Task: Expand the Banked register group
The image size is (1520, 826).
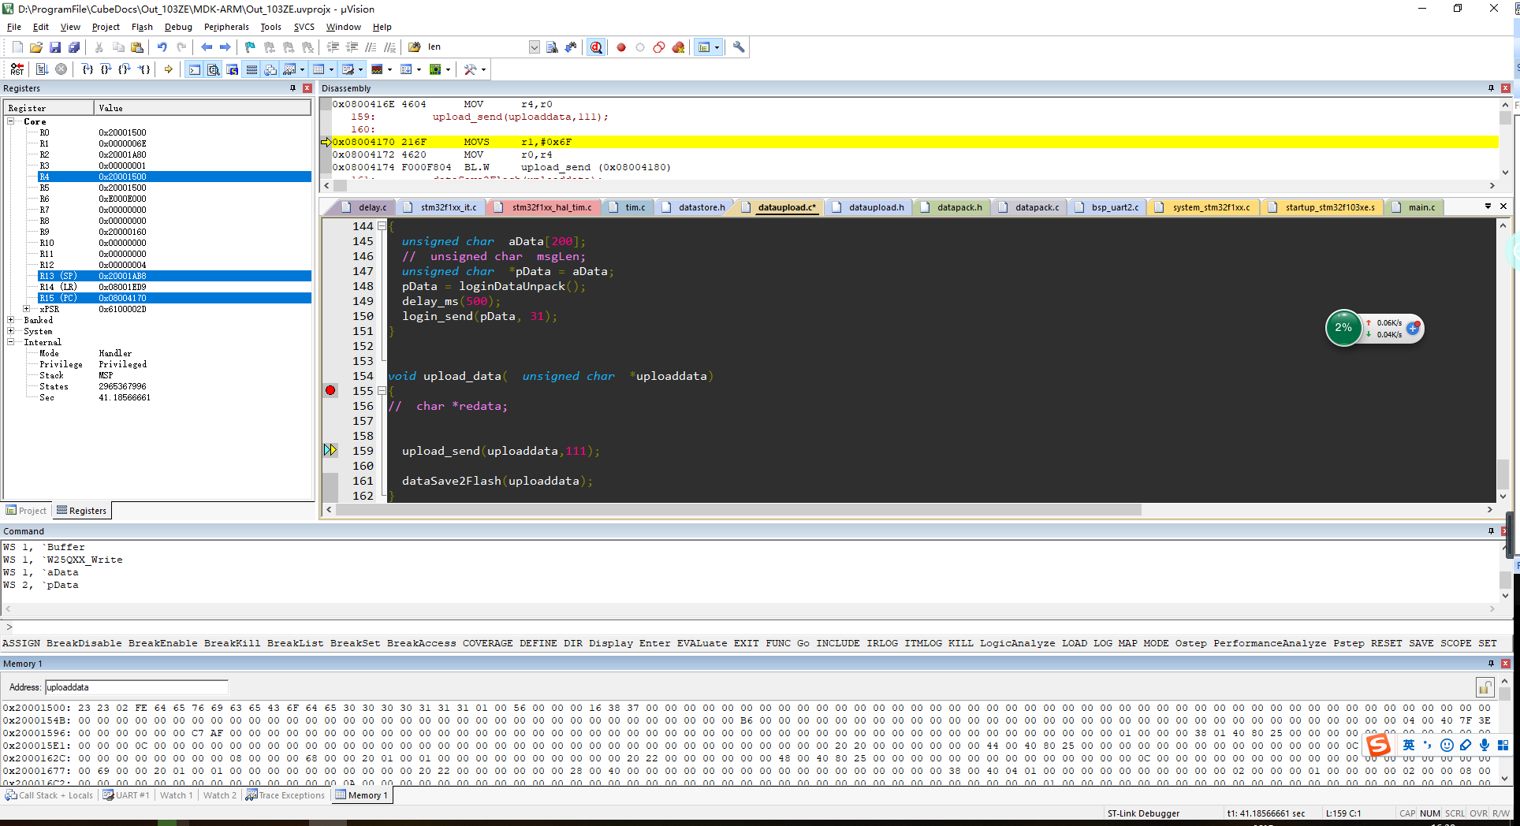Action: pos(11,320)
